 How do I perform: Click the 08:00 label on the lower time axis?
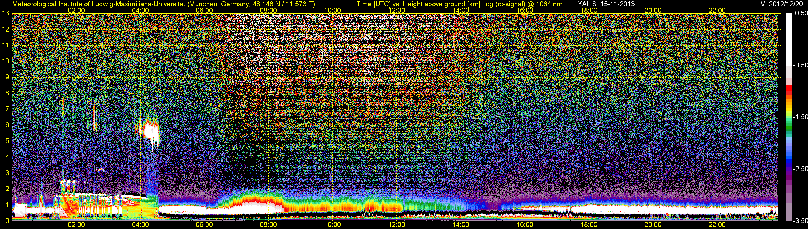tap(269, 225)
